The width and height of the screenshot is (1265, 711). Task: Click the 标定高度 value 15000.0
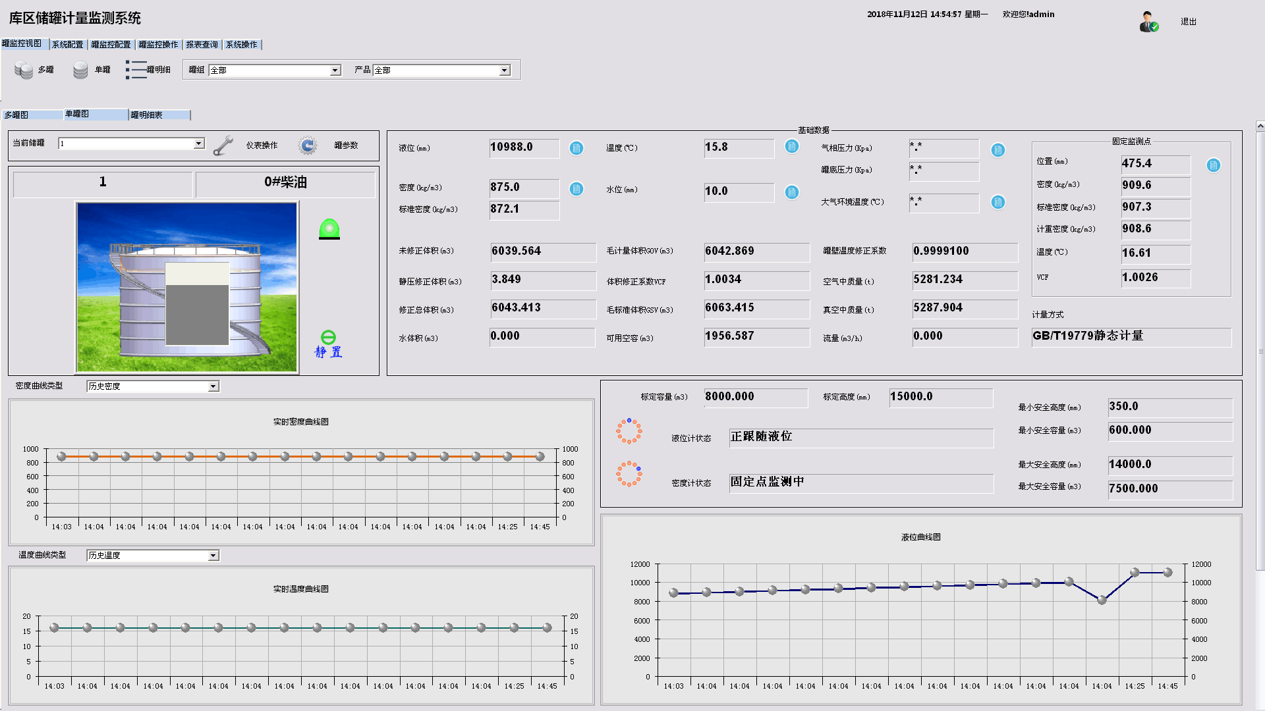(x=941, y=397)
